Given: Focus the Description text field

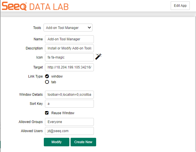Looking at the screenshot, I should 69,48.
